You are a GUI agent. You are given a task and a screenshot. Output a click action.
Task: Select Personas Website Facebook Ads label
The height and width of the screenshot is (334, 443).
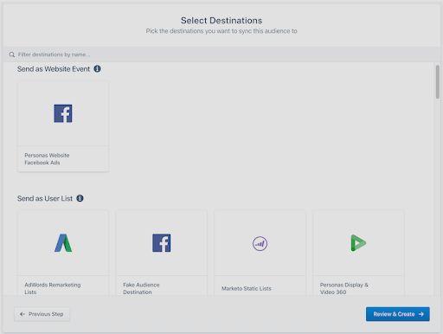(47, 159)
